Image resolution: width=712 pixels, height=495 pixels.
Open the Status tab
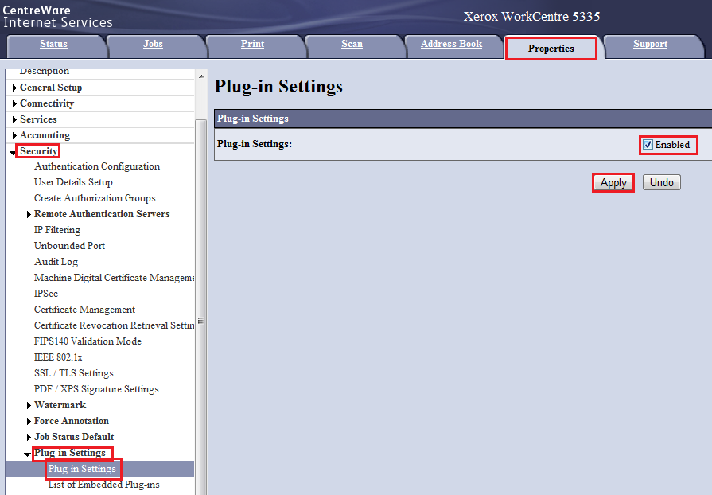[53, 45]
